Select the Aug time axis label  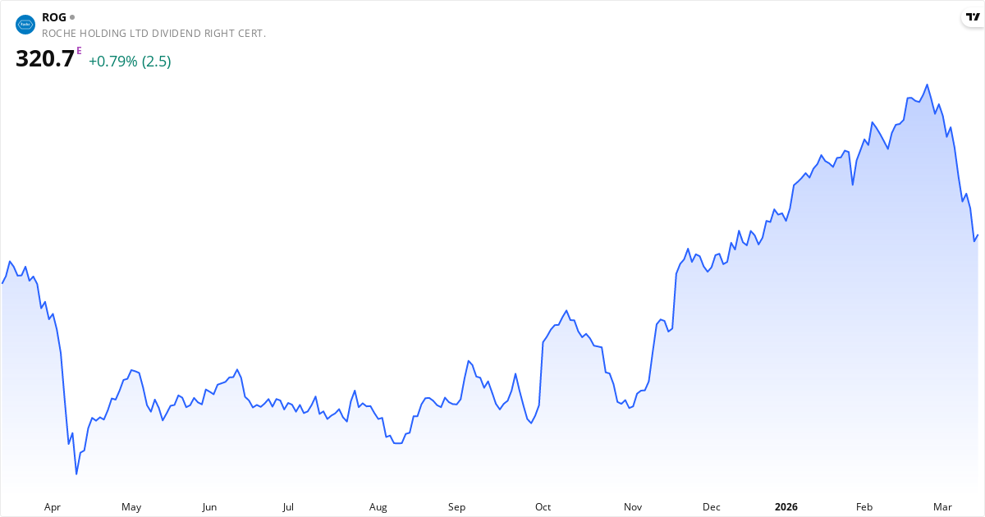(378, 507)
